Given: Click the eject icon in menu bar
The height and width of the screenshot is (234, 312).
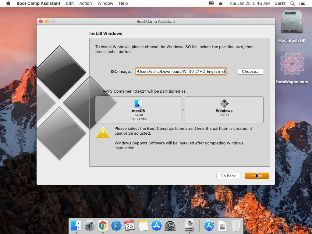Looking at the screenshot, I should (x=221, y=3).
